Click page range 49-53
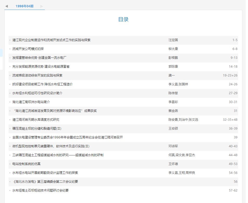Viewport: 248px width, 203px height. point(233,164)
